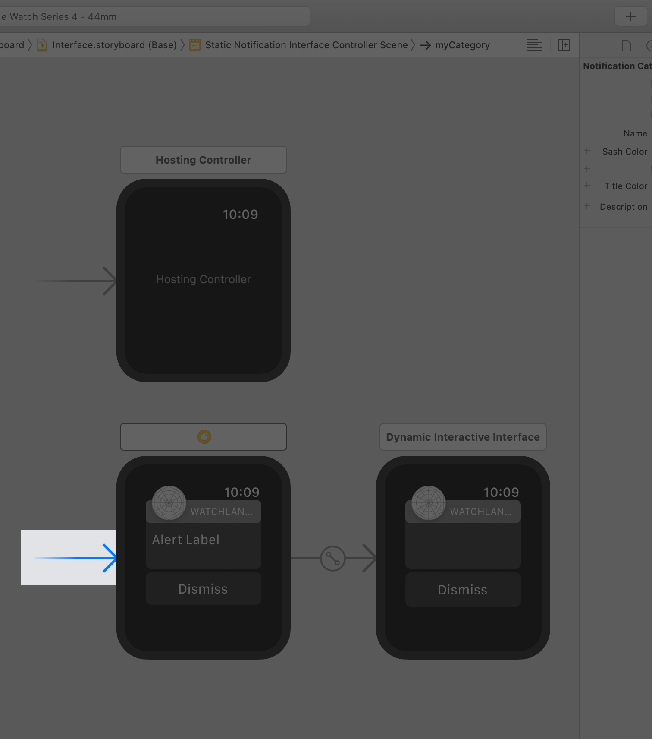
Task: Click the Notification Category header in inspector
Action: (617, 66)
